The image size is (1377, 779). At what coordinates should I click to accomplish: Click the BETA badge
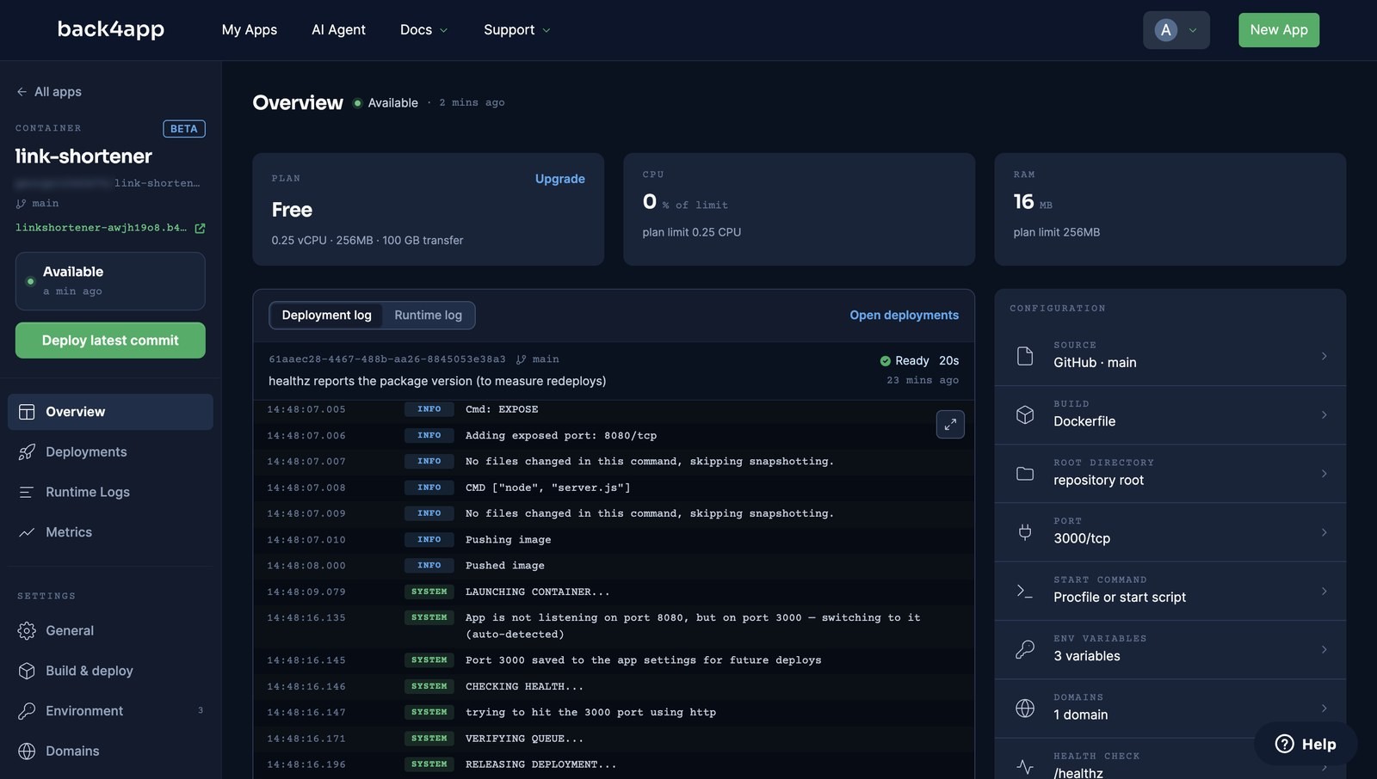184,129
